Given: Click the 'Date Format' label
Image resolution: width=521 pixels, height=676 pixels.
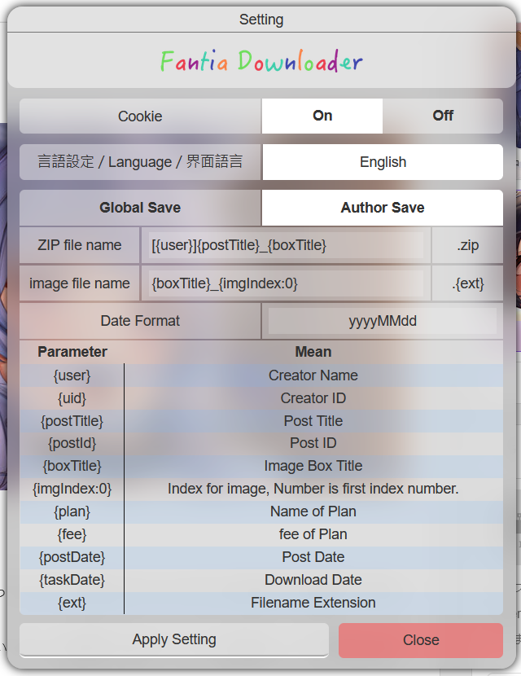Looking at the screenshot, I should [140, 321].
